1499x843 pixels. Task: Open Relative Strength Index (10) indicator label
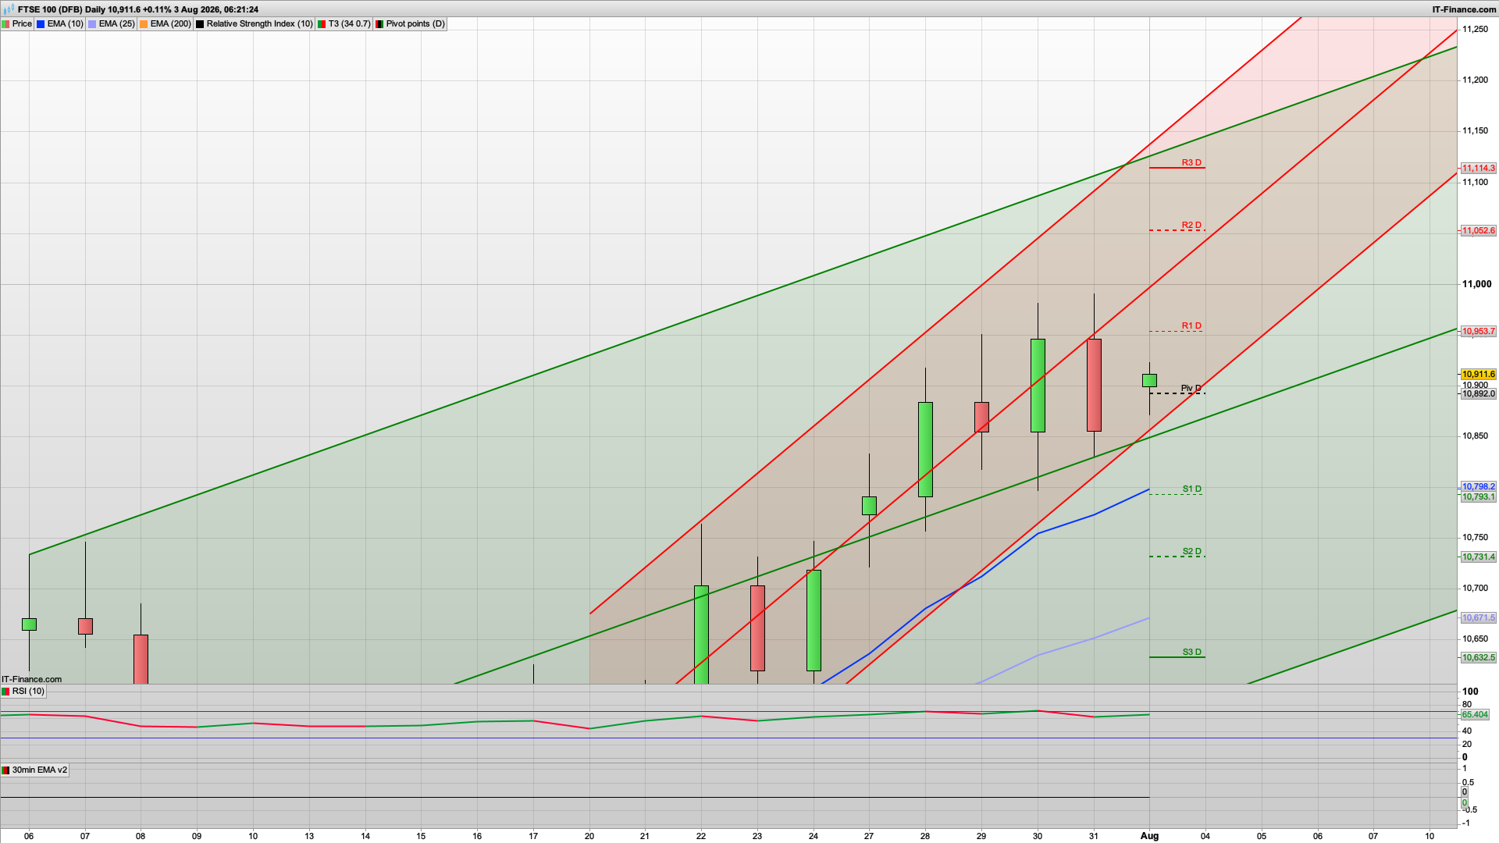(259, 24)
